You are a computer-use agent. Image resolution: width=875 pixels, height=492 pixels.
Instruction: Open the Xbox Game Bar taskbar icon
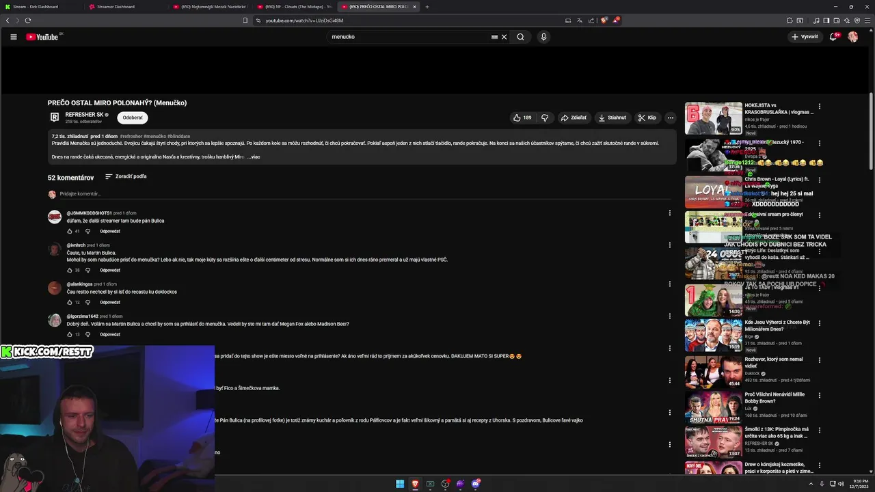pyautogui.click(x=430, y=484)
